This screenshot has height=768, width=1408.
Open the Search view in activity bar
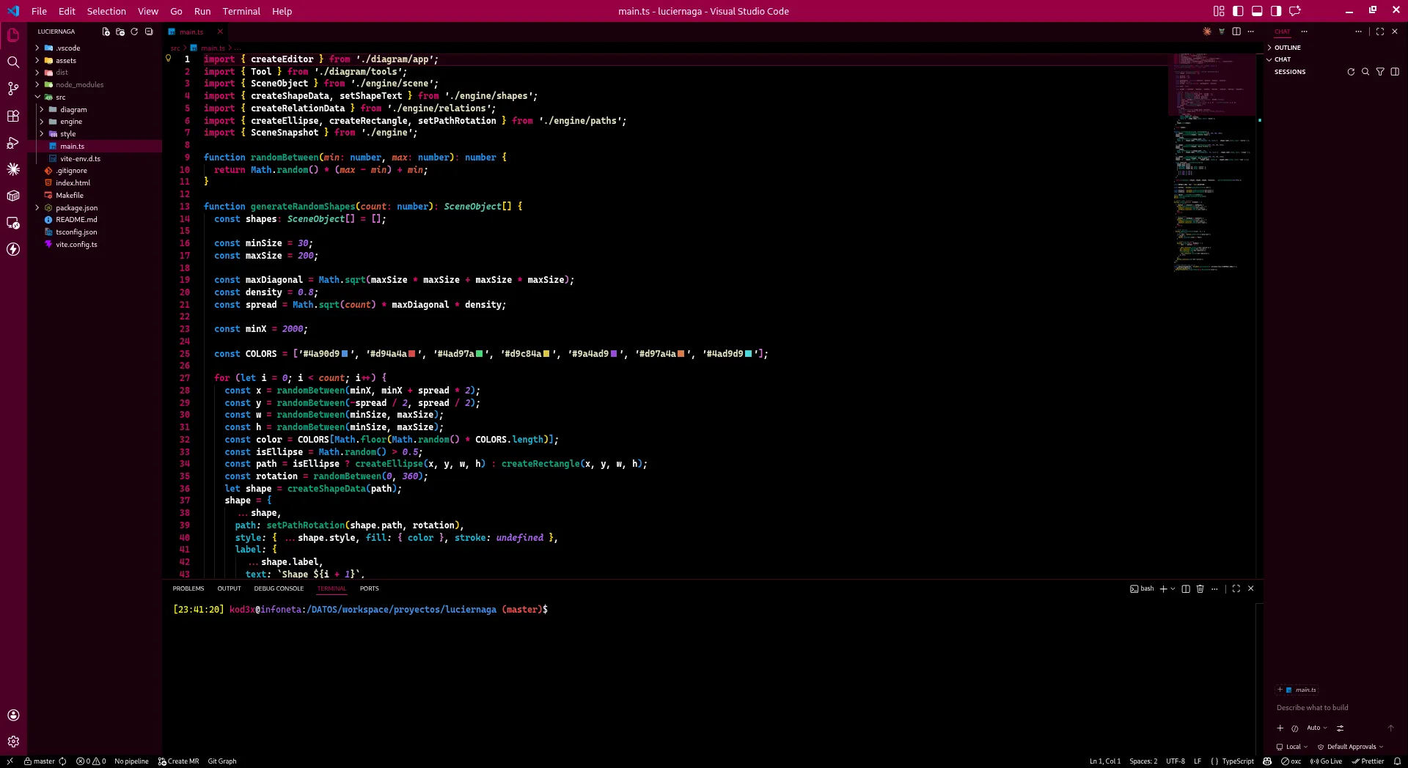[13, 62]
